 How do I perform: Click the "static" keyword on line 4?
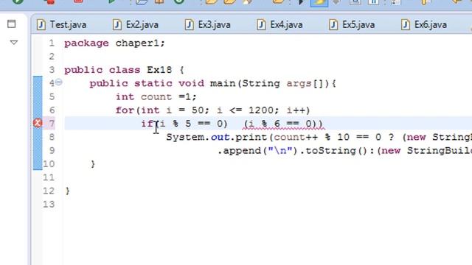153,83
